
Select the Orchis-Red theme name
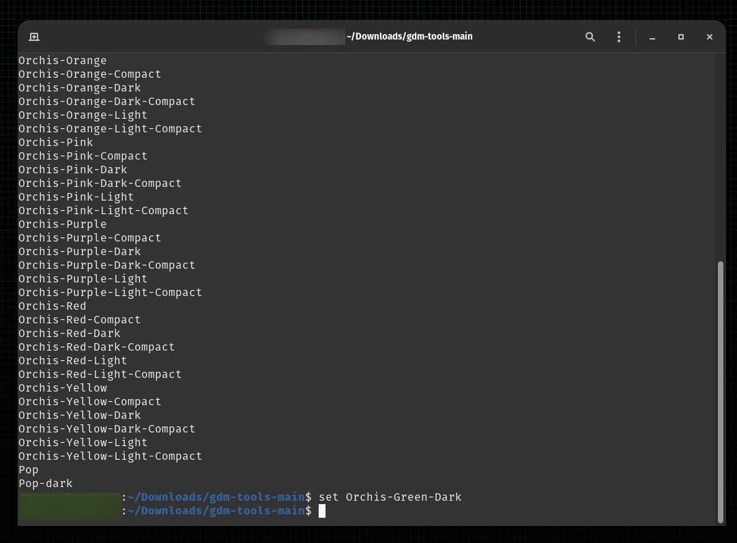pos(52,306)
